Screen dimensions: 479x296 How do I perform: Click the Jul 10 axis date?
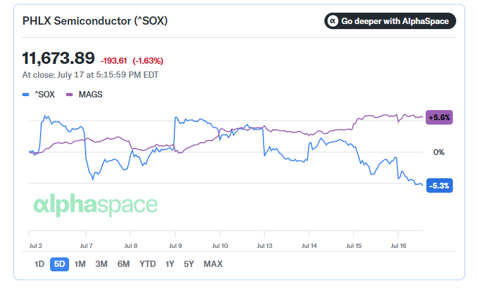click(x=220, y=245)
